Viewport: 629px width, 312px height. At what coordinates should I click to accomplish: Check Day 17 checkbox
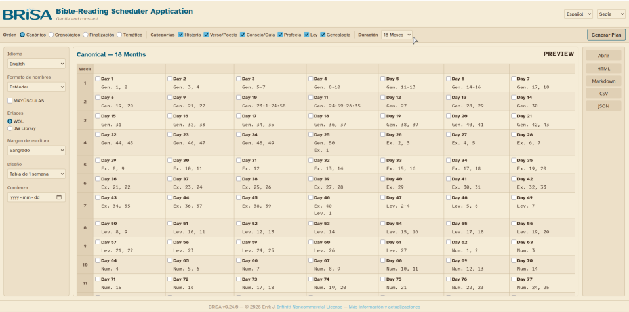pos(238,116)
